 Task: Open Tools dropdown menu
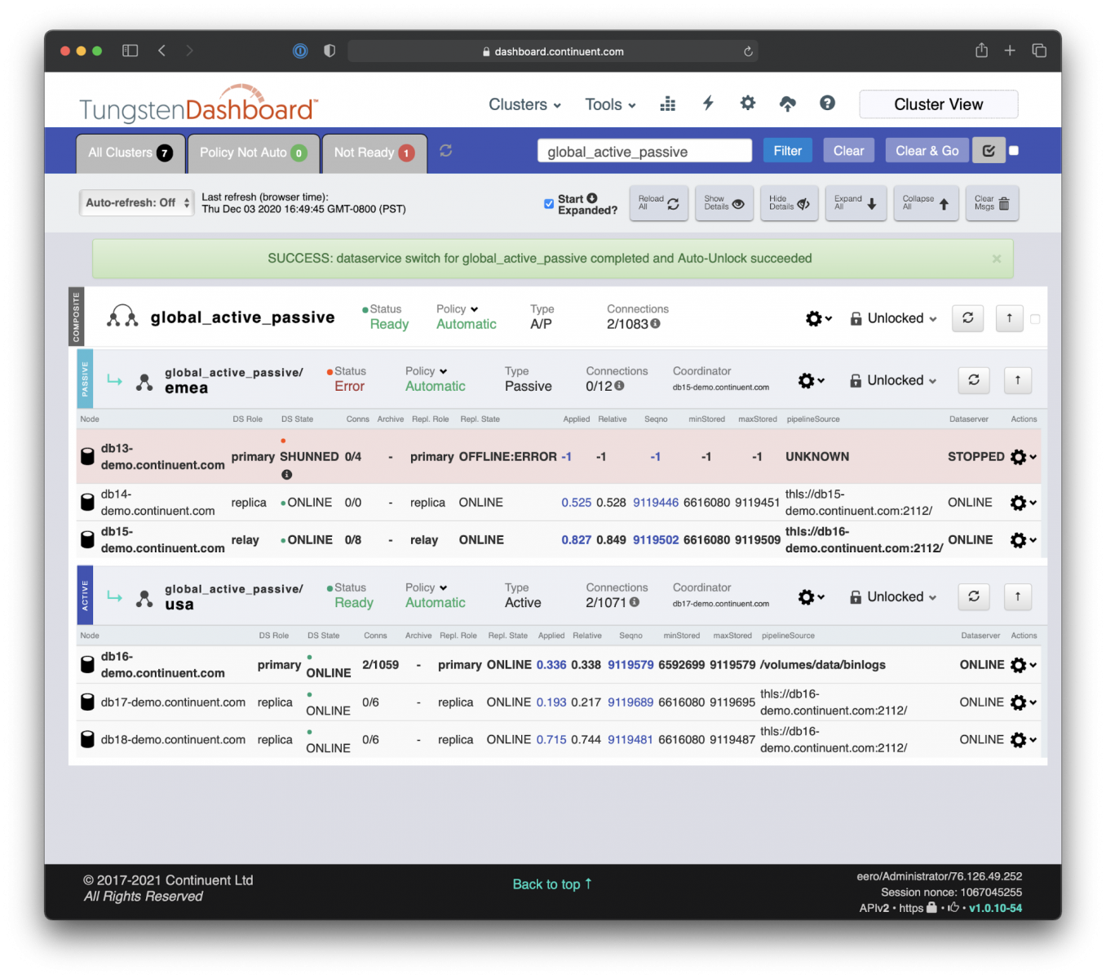610,104
